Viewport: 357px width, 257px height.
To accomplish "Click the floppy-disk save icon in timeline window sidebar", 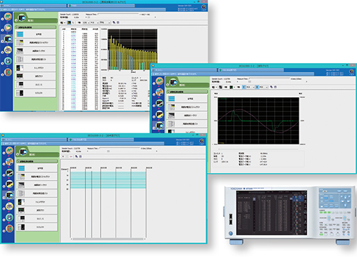I will 9,217.
